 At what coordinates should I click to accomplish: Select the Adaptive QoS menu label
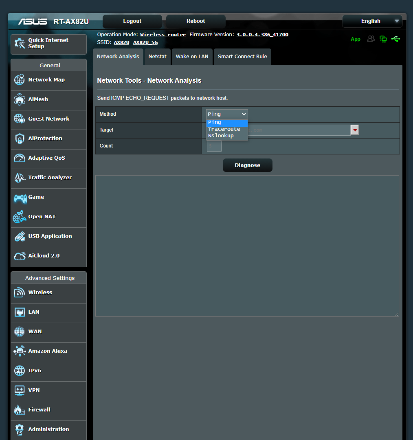click(47, 158)
